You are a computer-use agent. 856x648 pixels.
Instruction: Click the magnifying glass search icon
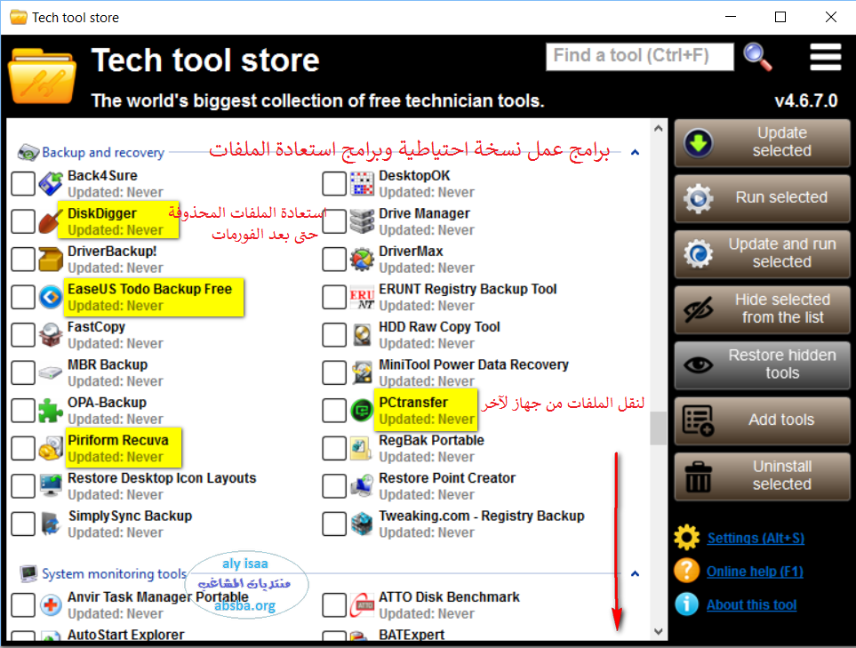click(757, 56)
